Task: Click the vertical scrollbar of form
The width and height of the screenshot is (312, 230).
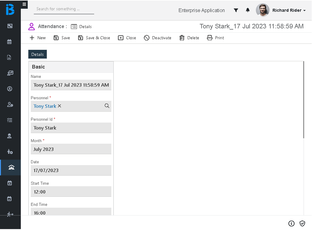Action: point(304,100)
